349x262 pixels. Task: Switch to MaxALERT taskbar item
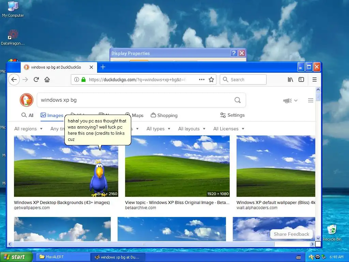click(x=63, y=257)
